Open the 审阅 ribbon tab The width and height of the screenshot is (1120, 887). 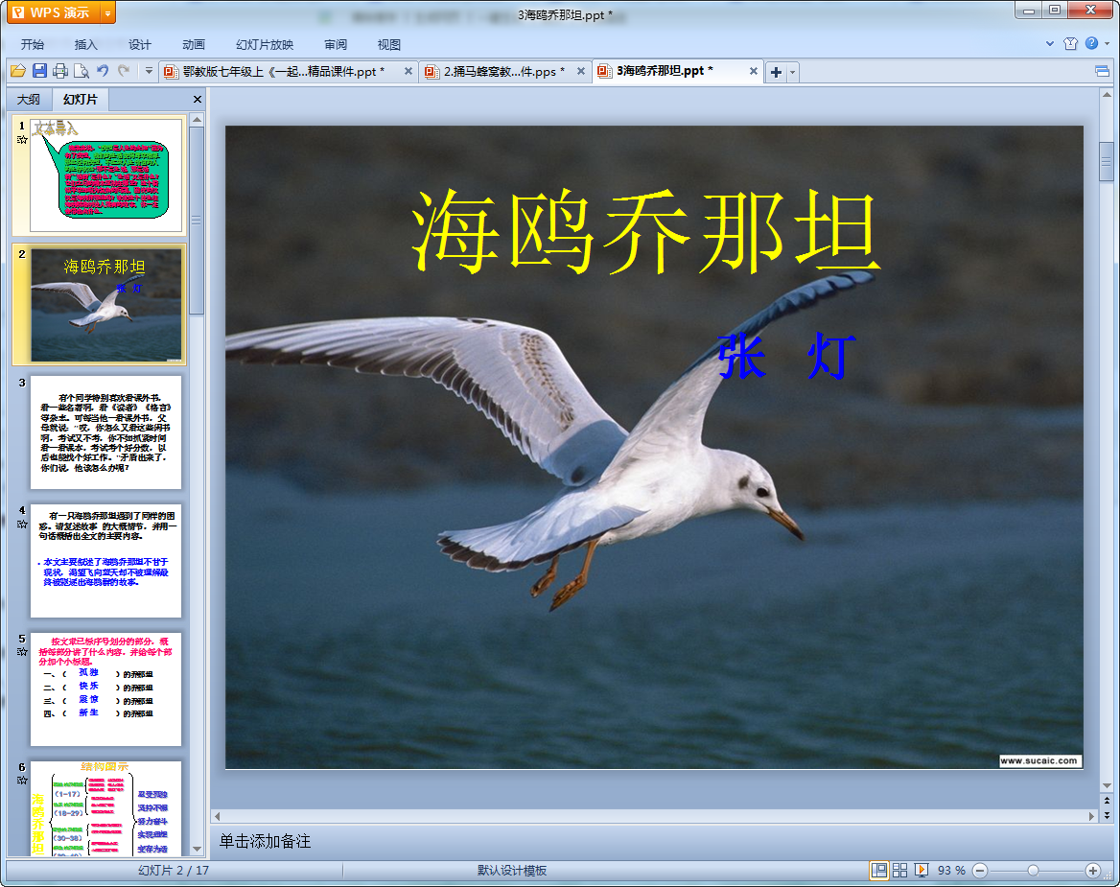click(x=335, y=44)
